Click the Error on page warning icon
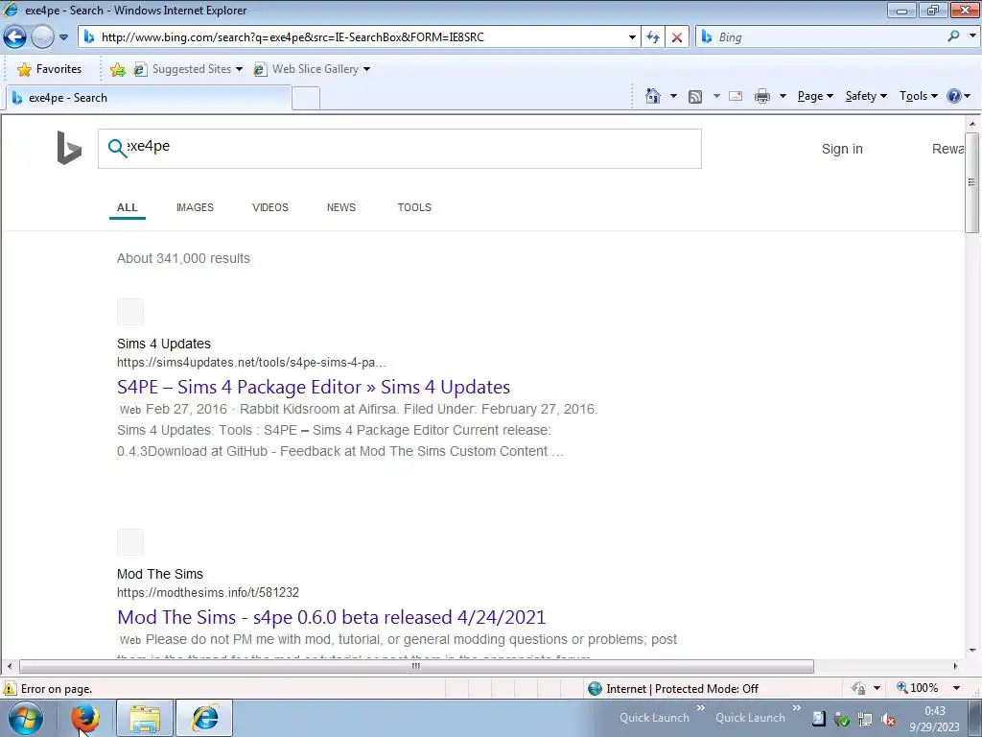 [10, 688]
